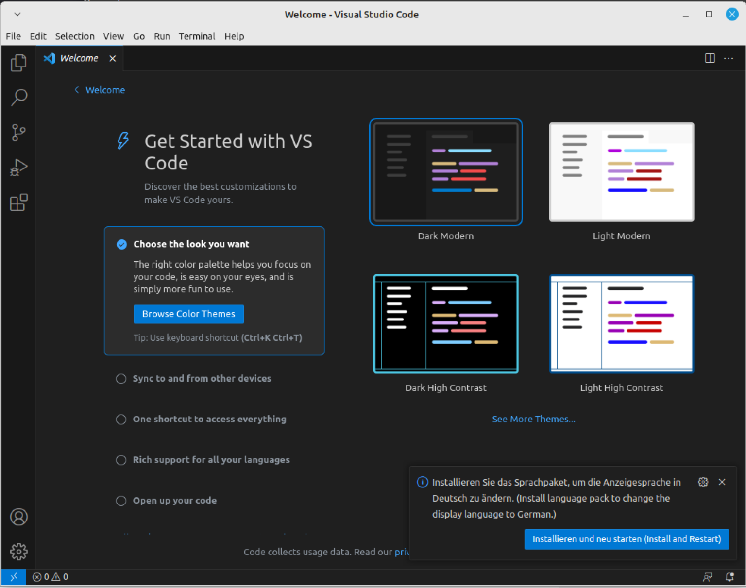Select the Source Control icon
This screenshot has width=746, height=588.
pos(18,133)
